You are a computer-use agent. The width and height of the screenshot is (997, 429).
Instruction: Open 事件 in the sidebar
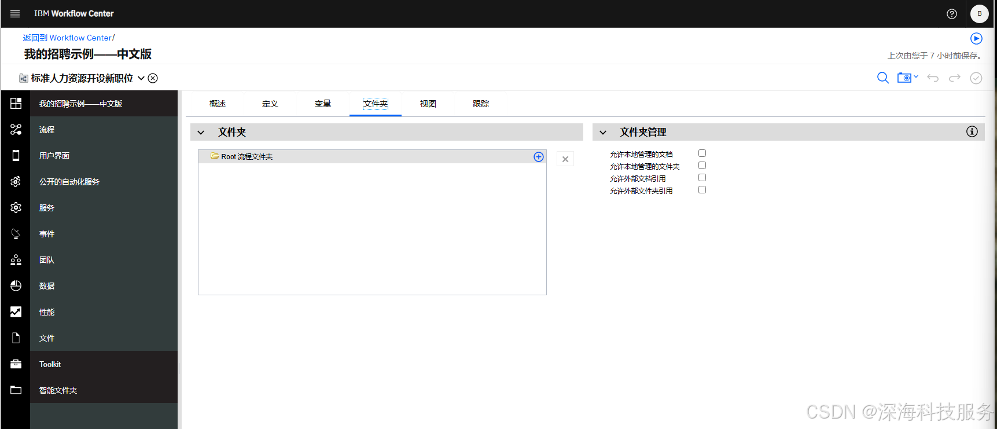point(104,234)
